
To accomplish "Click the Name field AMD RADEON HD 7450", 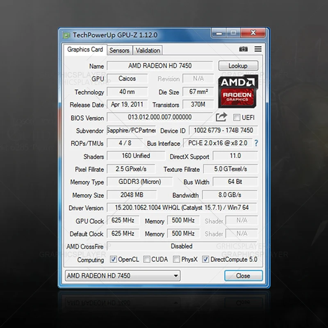I will click(x=160, y=66).
